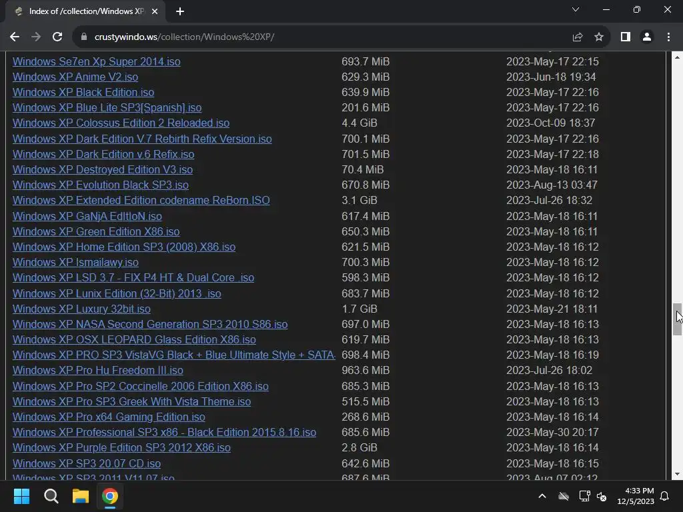This screenshot has width=683, height=512.
Task: Click scrollbar down arrow
Action: pos(677,474)
